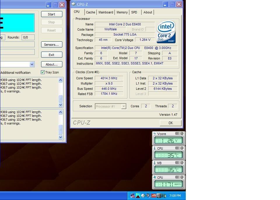The image size is (280, 200).
Task: Click the Sensors... button
Action: tap(52, 45)
